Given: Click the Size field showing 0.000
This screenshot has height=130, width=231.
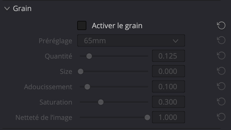Looking at the screenshot, I should click(x=168, y=71).
